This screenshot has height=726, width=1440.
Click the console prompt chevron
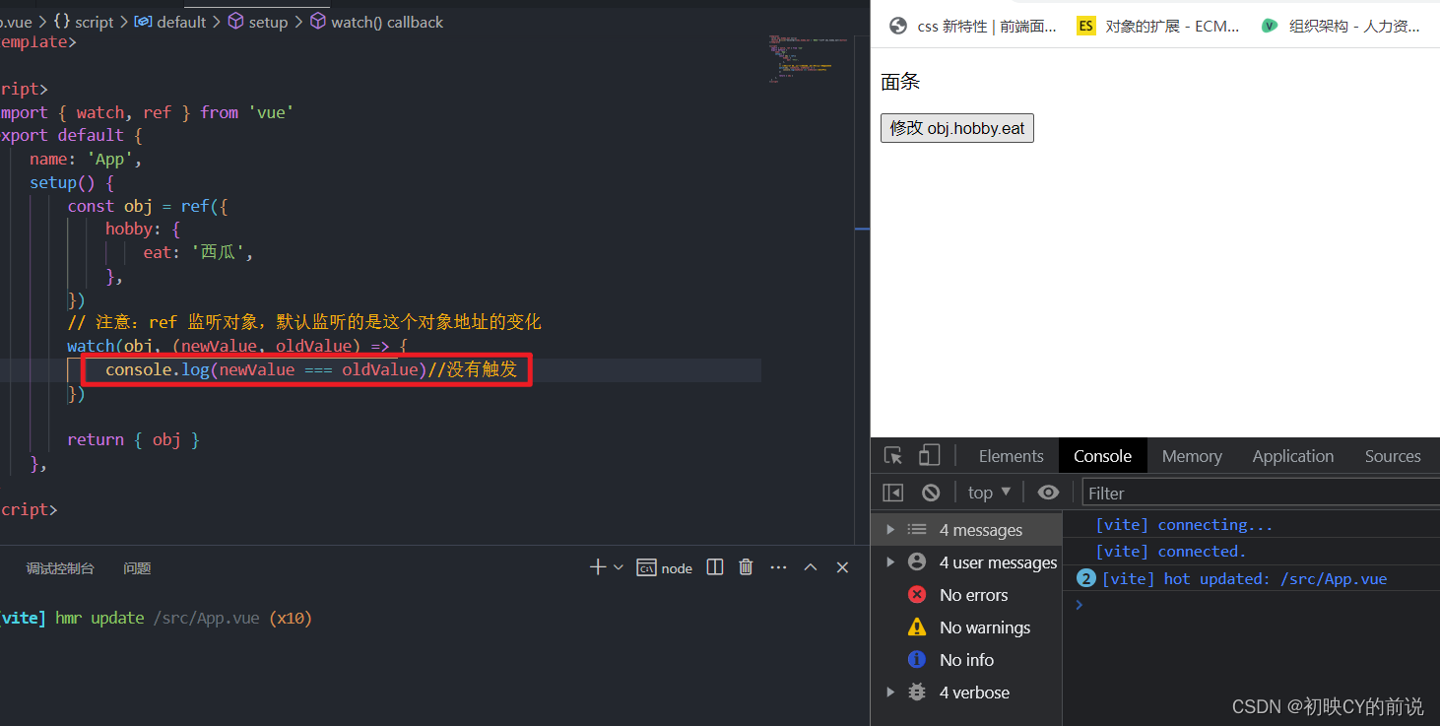point(1080,605)
